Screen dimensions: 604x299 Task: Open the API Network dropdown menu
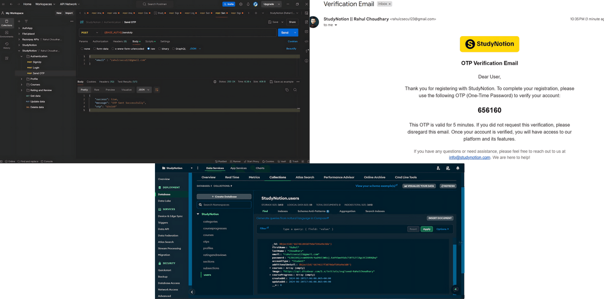point(69,4)
